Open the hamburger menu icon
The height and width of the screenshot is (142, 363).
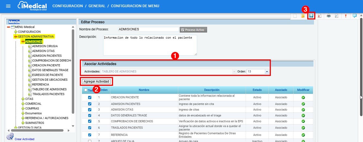pos(8,6)
